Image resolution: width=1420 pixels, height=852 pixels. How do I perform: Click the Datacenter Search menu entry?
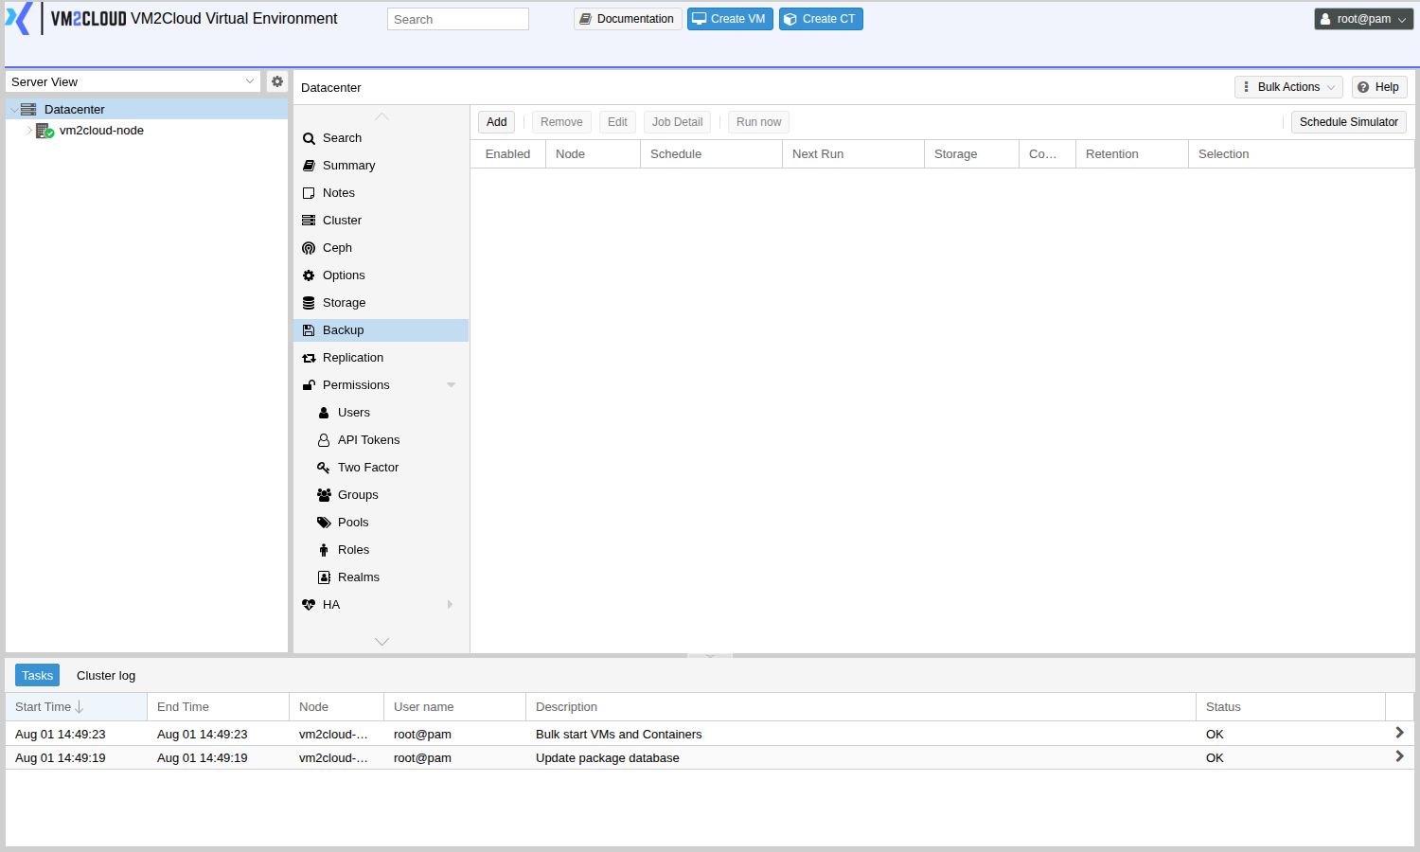coord(381,138)
